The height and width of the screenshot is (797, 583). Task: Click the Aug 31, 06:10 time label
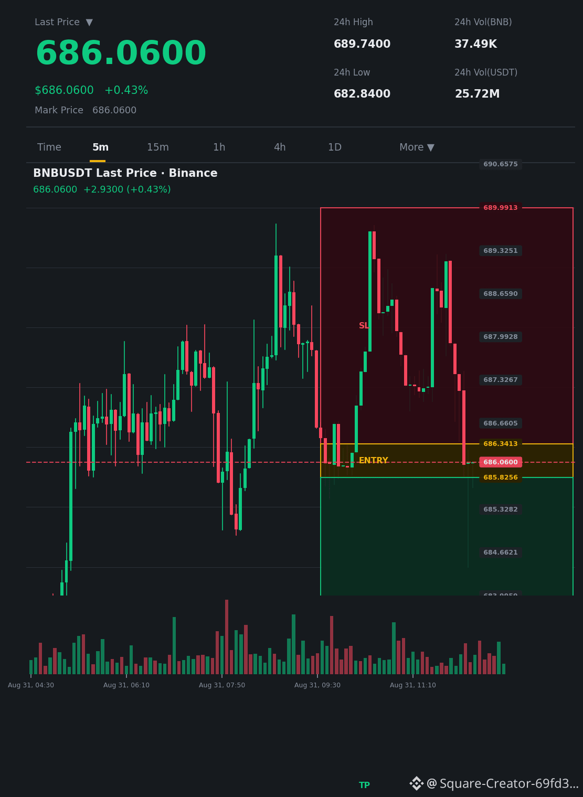(126, 685)
